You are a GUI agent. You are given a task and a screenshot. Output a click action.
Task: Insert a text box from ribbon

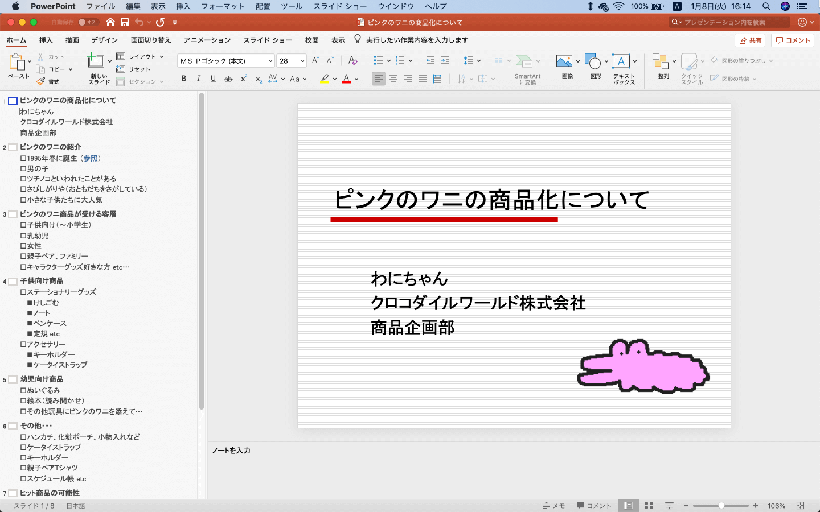pyautogui.click(x=621, y=61)
